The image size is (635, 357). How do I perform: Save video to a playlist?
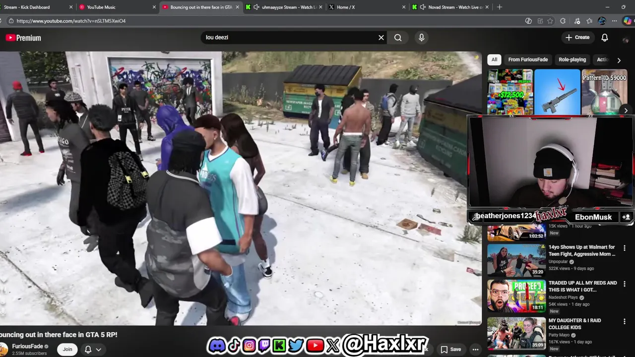tap(451, 349)
